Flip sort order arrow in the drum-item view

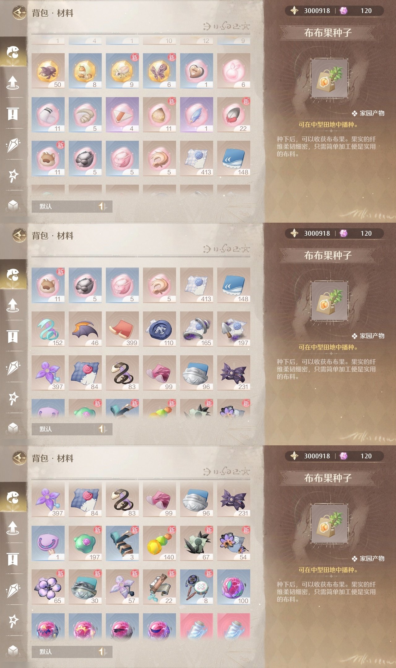tap(103, 652)
